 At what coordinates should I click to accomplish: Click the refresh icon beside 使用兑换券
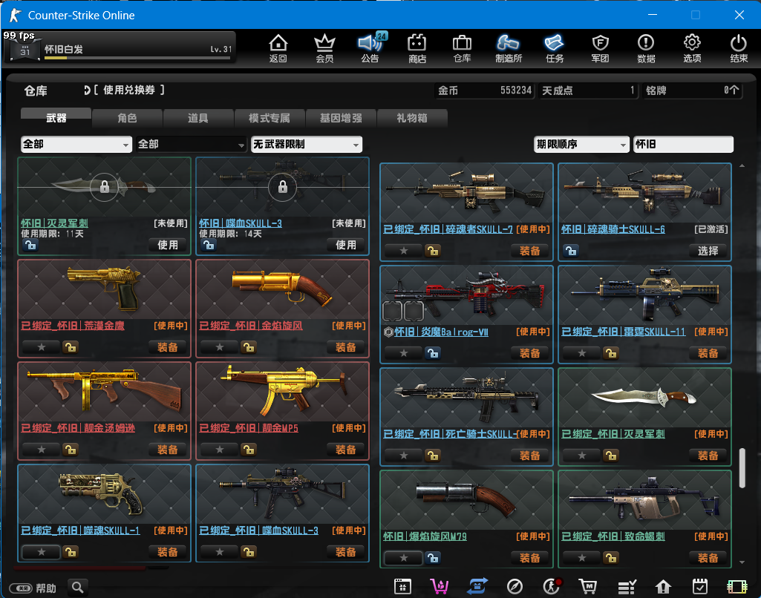click(87, 91)
